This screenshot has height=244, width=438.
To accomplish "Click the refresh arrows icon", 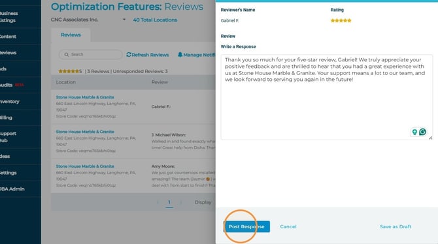I will click(x=129, y=54).
